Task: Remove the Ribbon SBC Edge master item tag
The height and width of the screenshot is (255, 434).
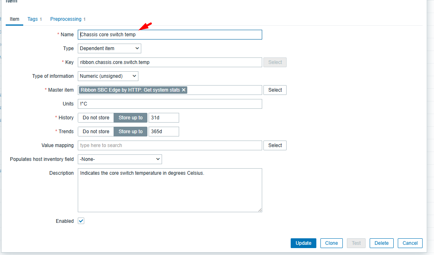Action: [x=184, y=90]
